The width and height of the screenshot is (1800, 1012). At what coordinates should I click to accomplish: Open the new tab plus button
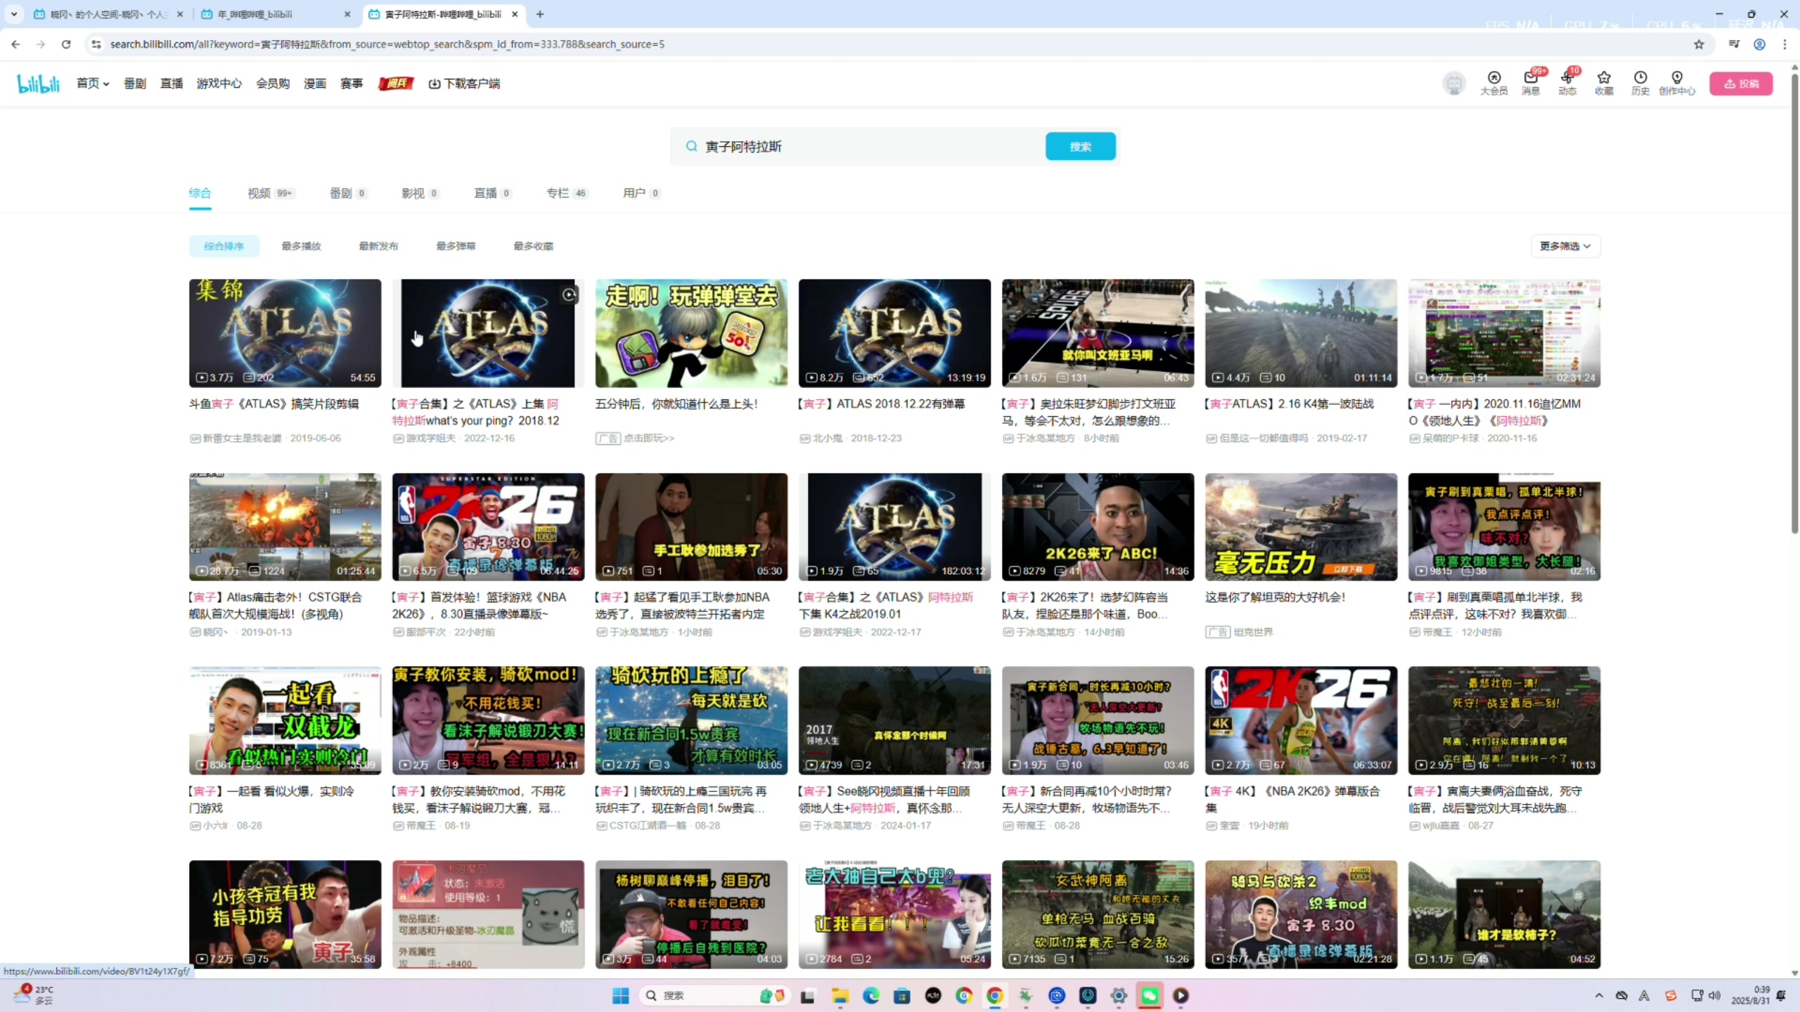[x=540, y=14]
